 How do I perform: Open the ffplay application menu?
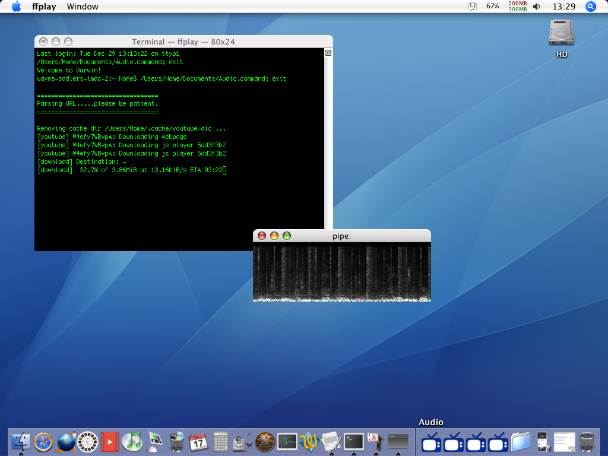pos(44,7)
